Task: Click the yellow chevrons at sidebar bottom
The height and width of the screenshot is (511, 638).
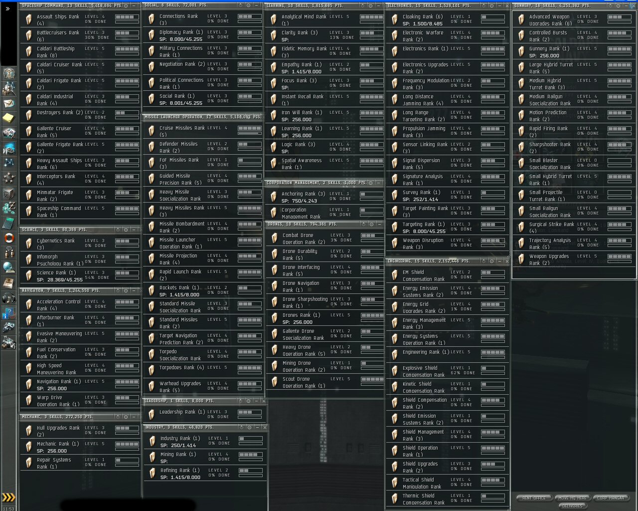Action: point(8,497)
